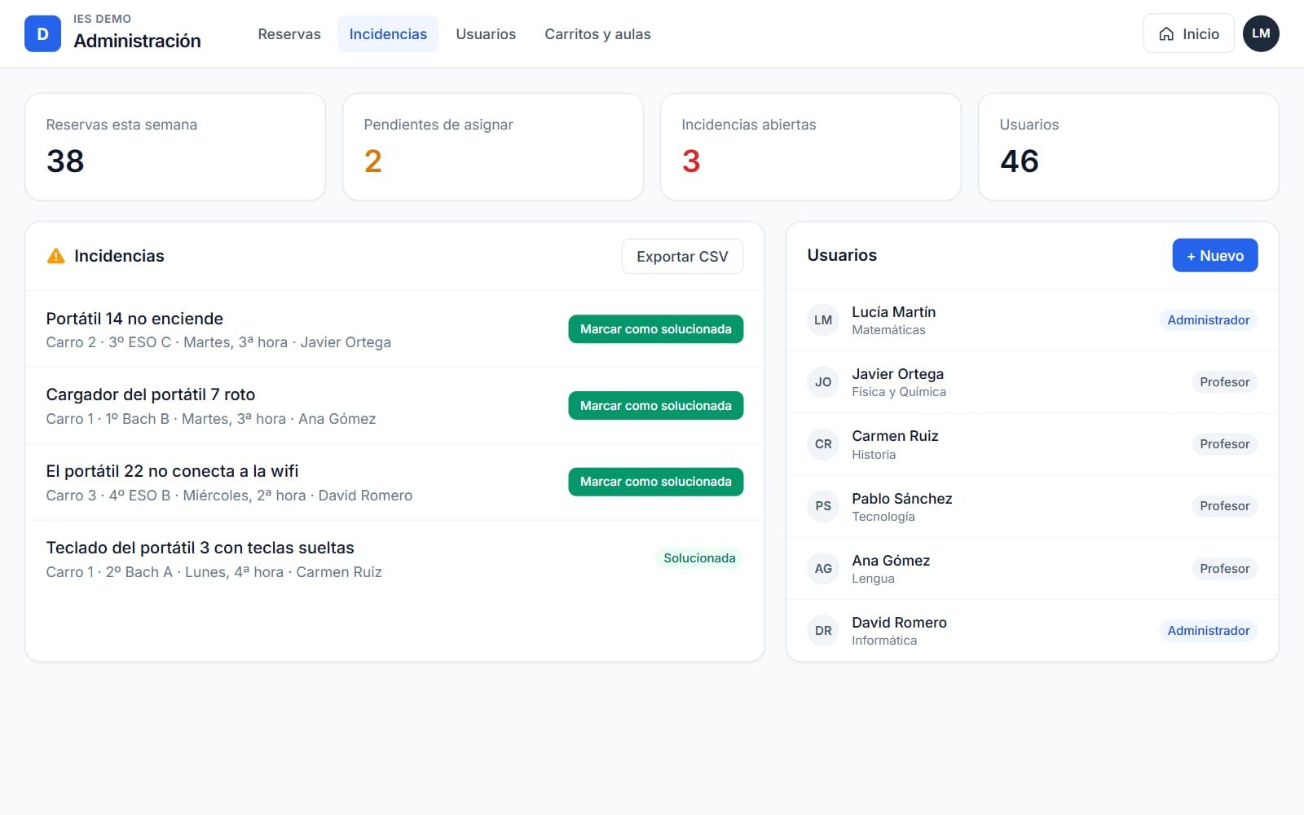Select user name David Romero
Image resolution: width=1304 pixels, height=815 pixels.
coord(899,623)
